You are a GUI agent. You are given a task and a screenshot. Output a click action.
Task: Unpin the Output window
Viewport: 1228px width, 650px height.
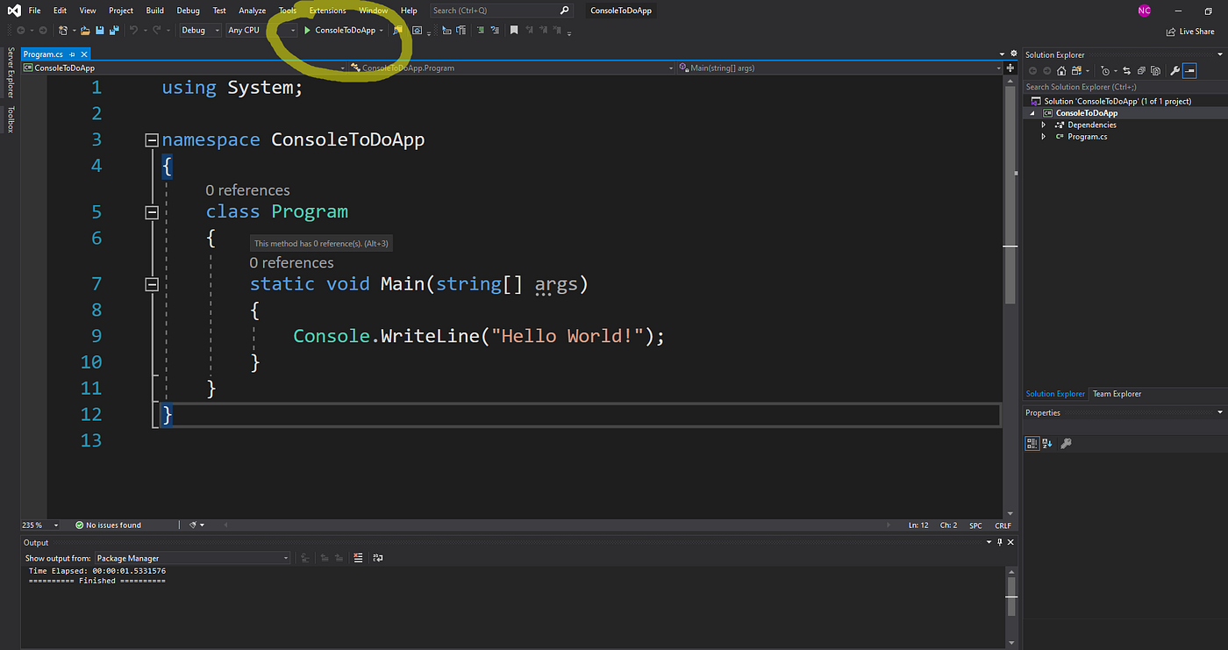(x=1000, y=542)
